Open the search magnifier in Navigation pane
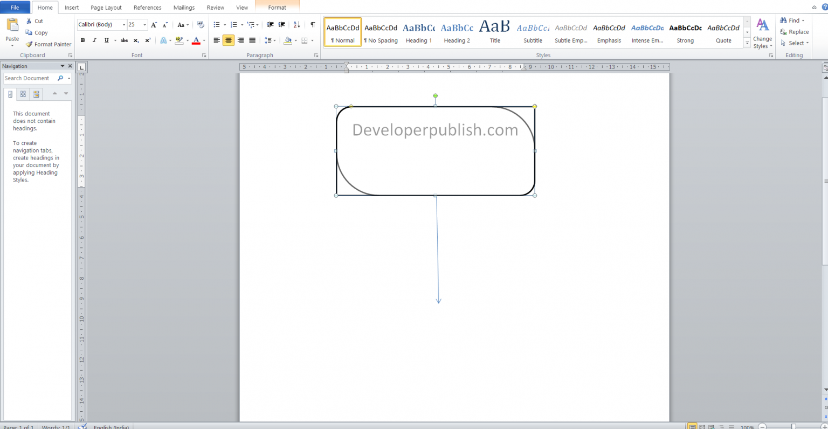This screenshot has height=429, width=828. 60,78
